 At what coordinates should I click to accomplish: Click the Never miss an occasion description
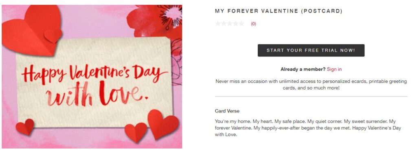pyautogui.click(x=311, y=84)
